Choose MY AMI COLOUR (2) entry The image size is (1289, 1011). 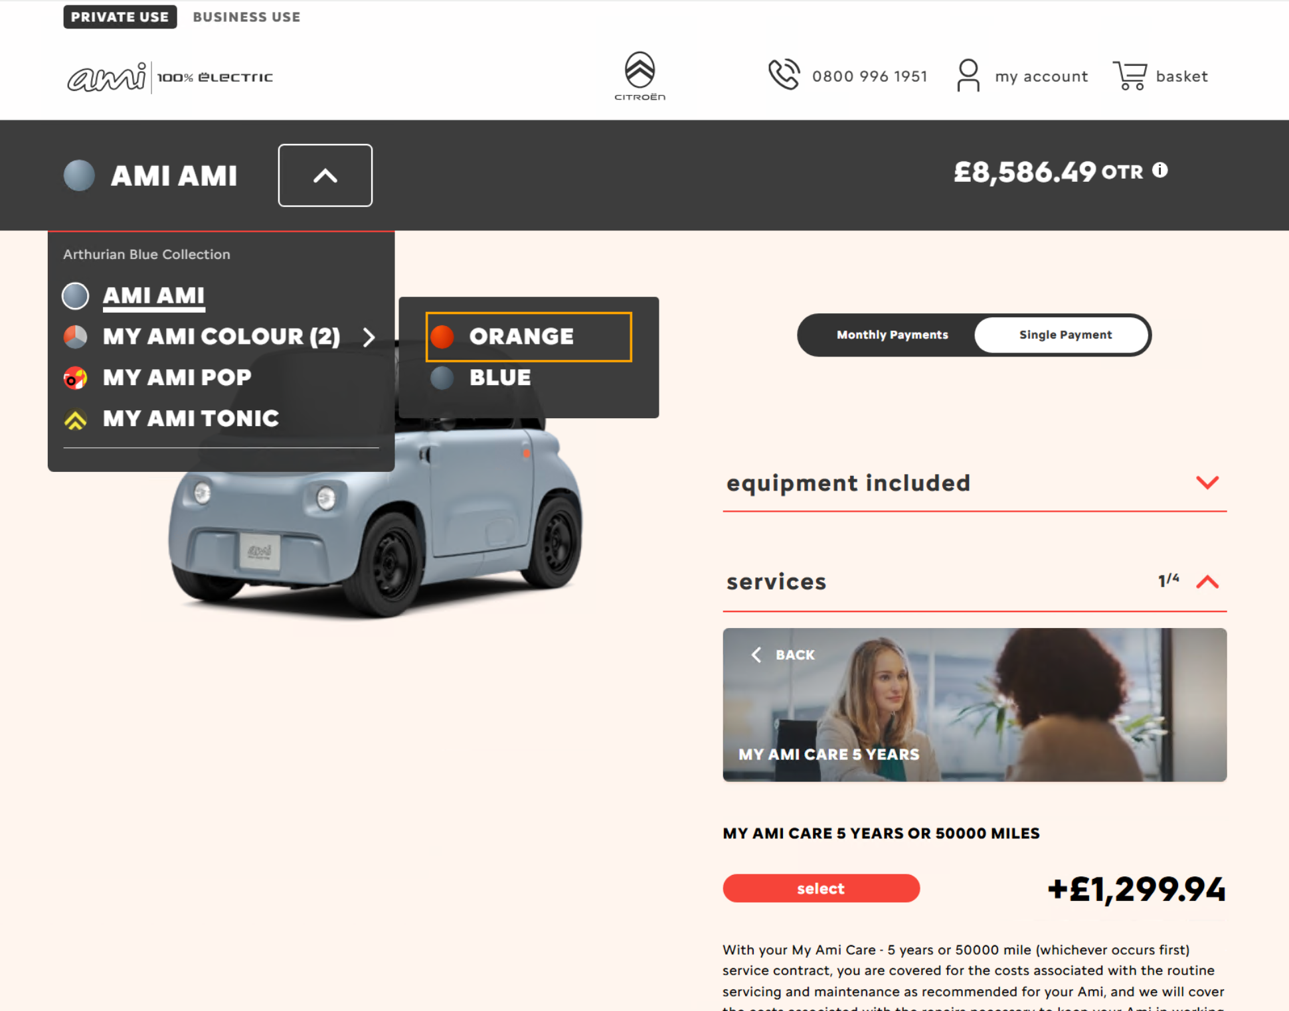[x=221, y=337]
